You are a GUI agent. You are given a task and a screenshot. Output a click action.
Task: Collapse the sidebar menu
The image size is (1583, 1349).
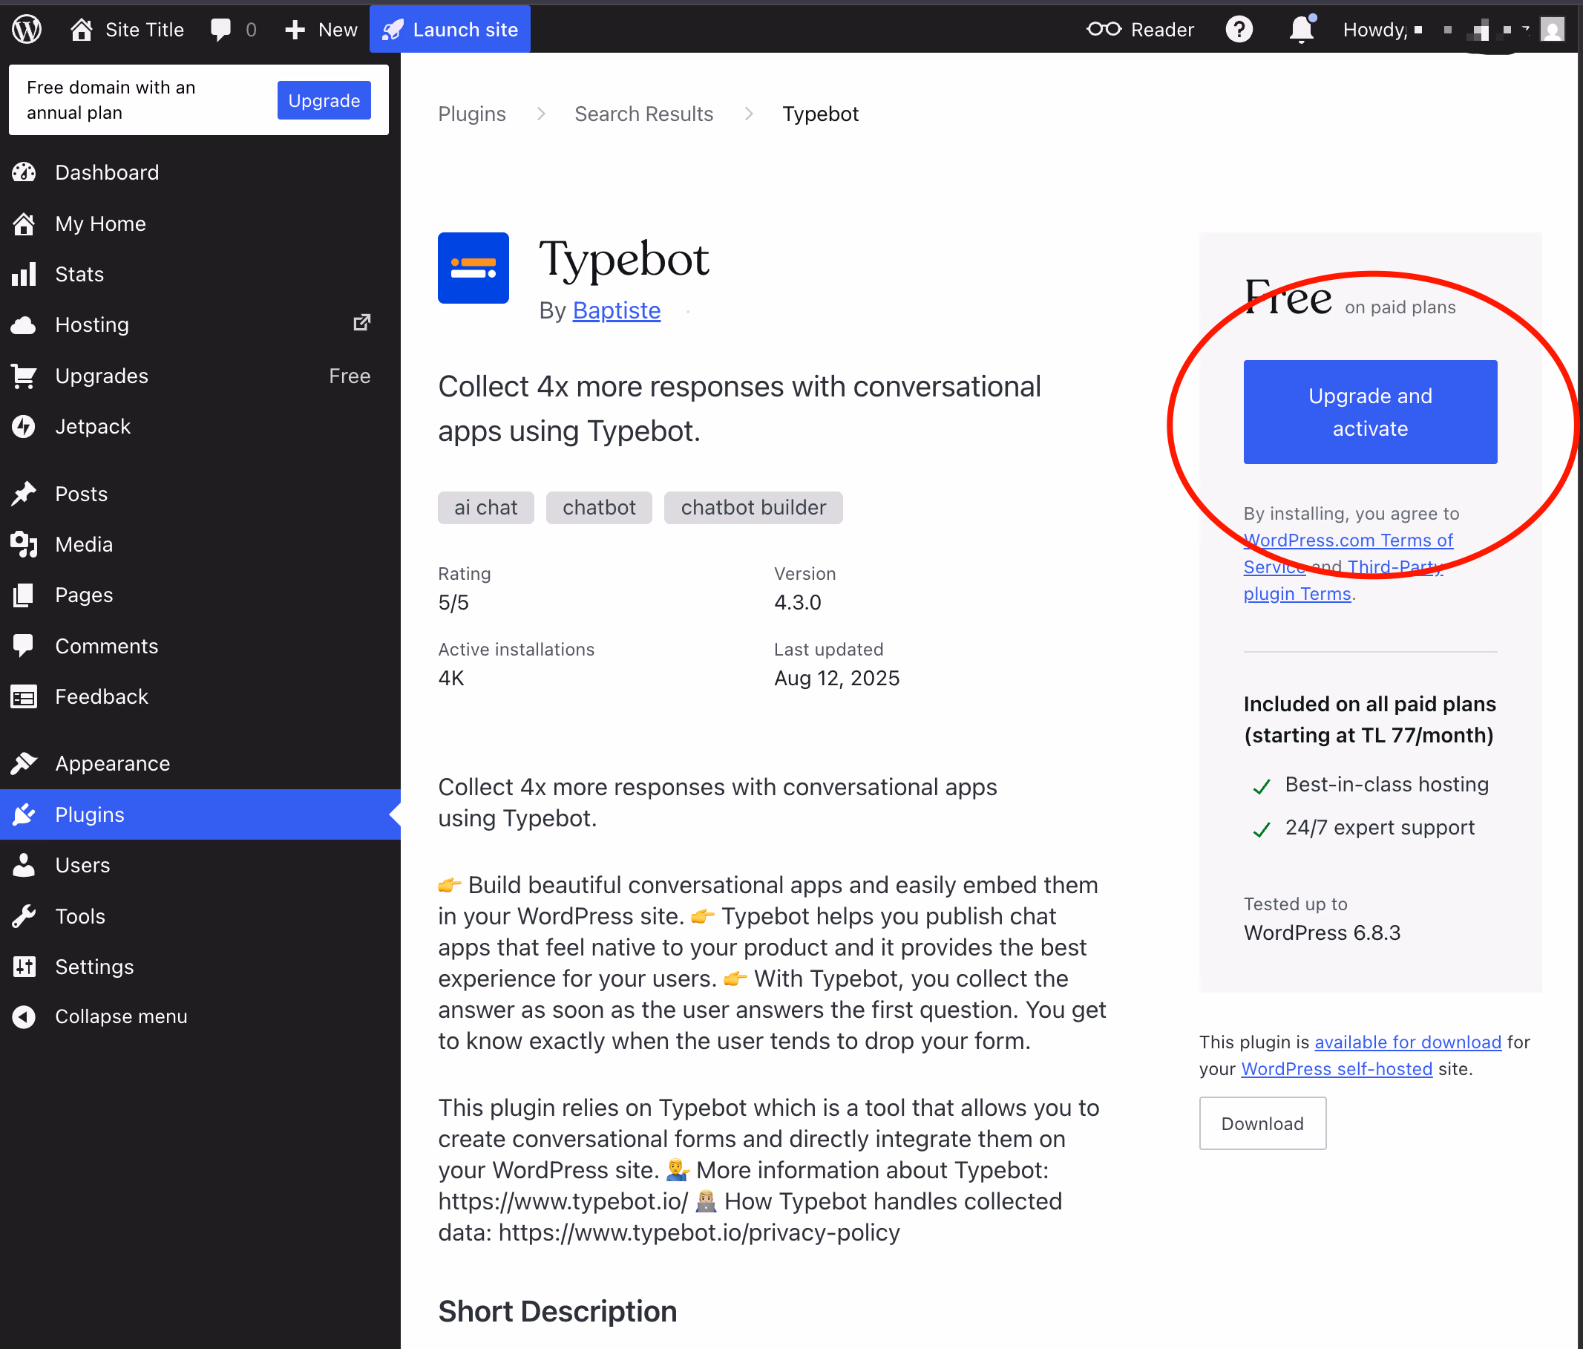(x=121, y=1016)
